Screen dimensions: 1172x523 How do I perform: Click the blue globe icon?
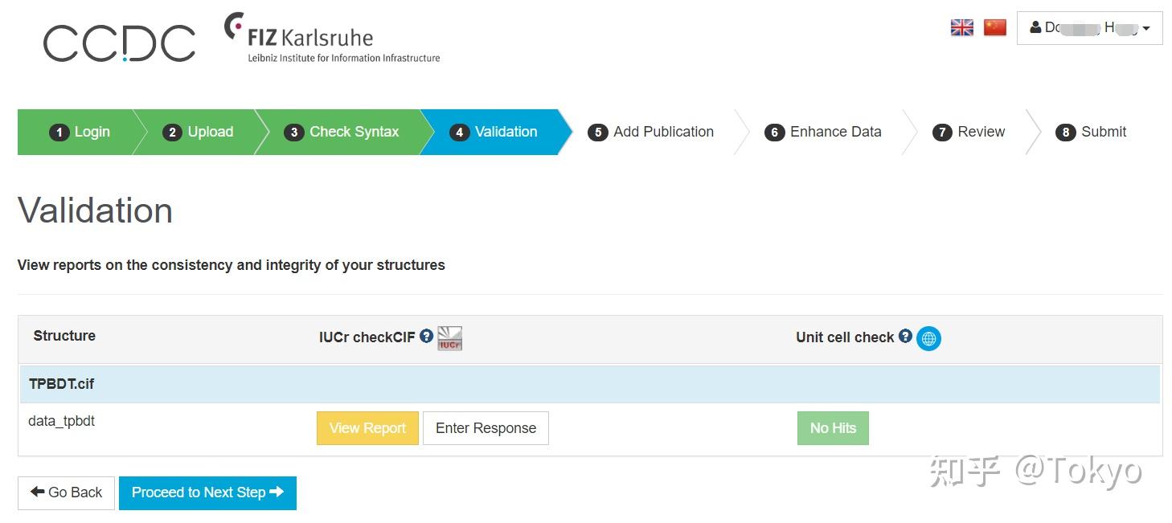(928, 338)
